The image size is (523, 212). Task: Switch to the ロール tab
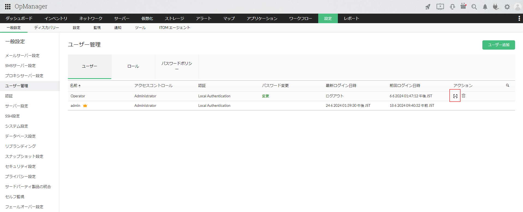(133, 66)
